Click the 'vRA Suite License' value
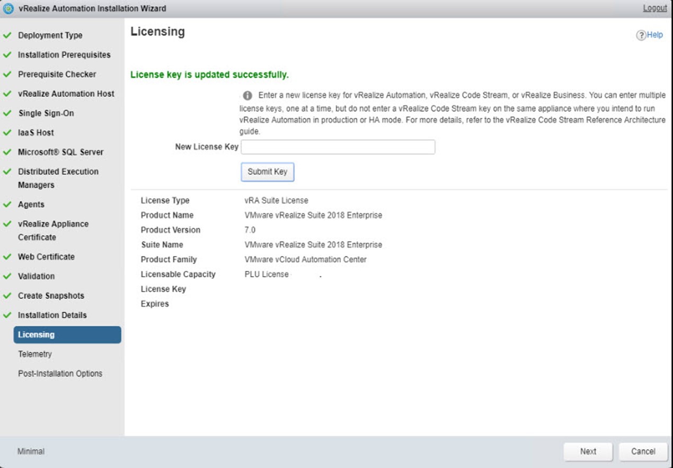 (x=276, y=201)
